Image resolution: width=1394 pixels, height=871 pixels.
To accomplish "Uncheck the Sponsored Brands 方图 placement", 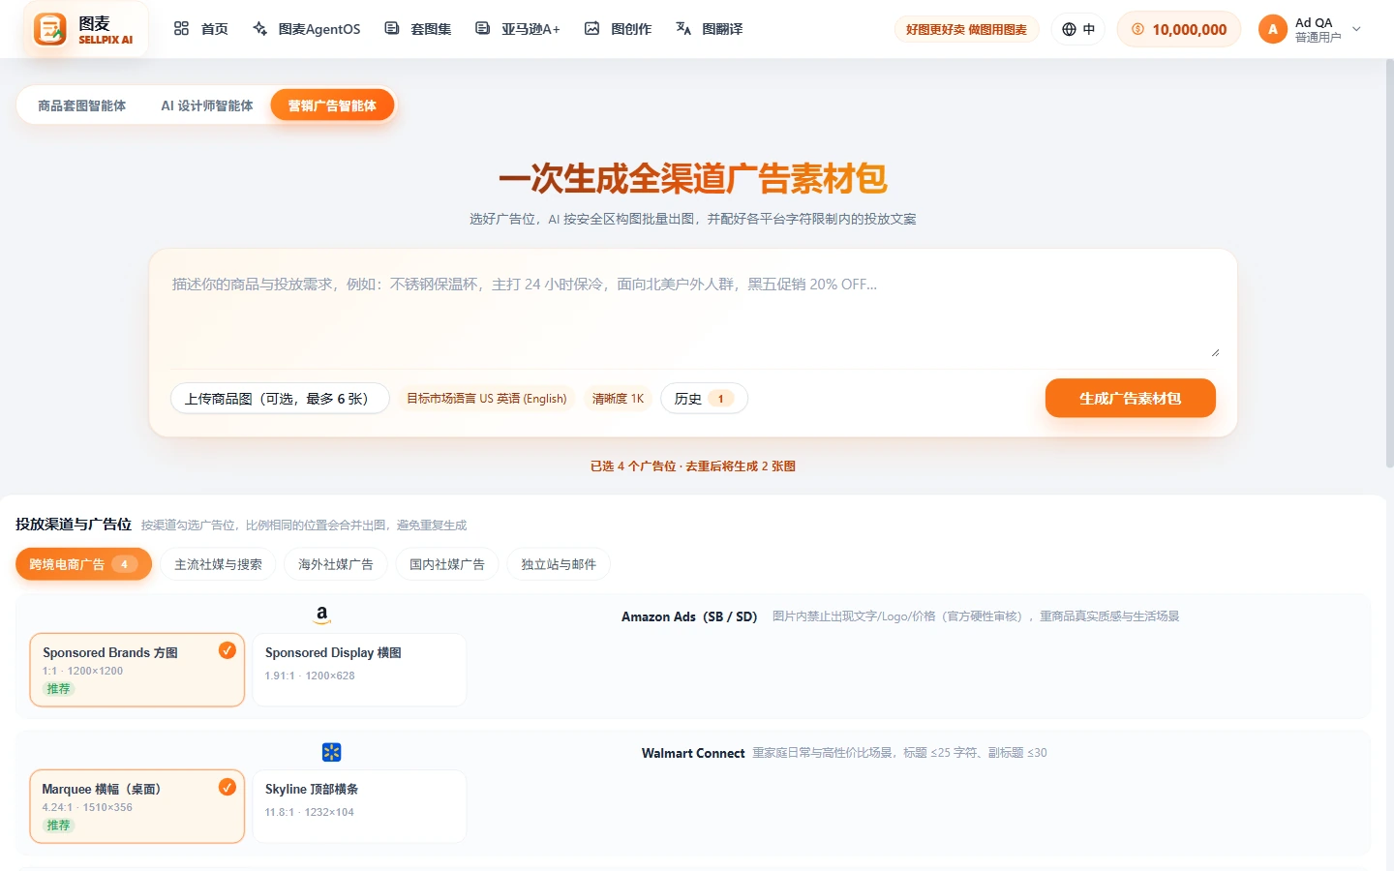I will point(136,670).
